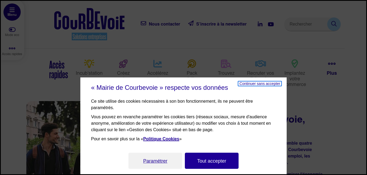Expand the Plus quick access menu
Screen dimensions: 367x175
coord(332,68)
